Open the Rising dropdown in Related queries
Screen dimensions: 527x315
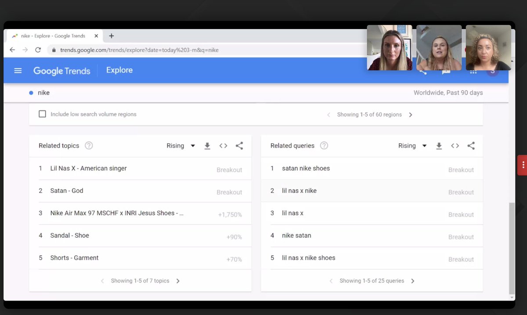pyautogui.click(x=412, y=146)
